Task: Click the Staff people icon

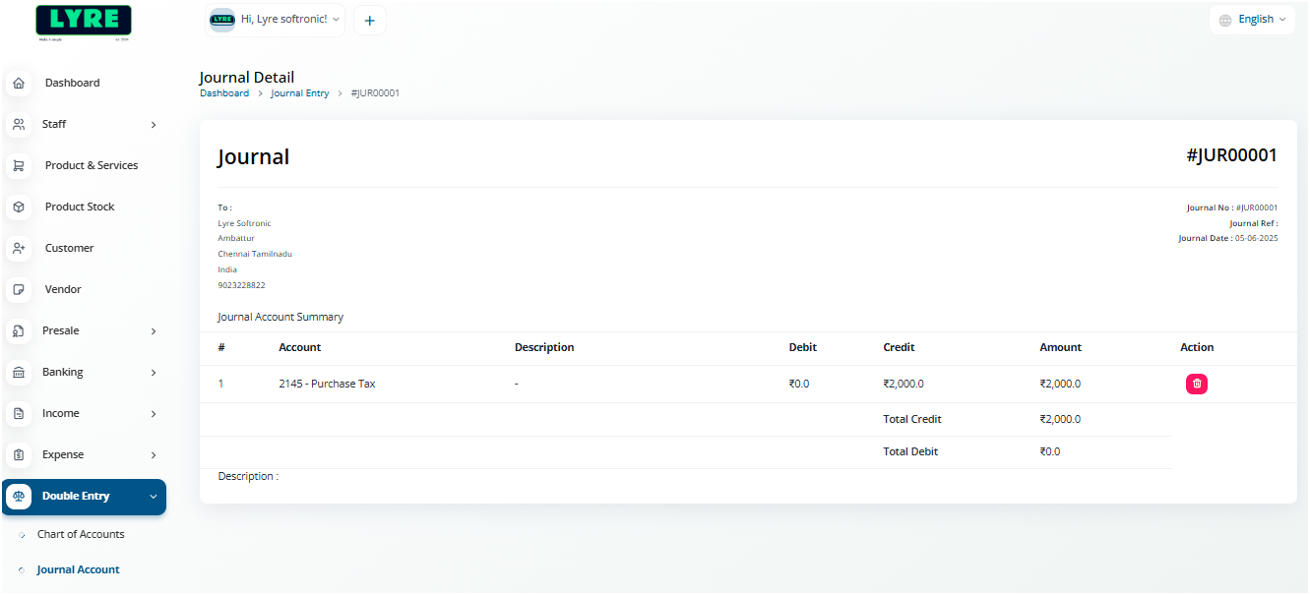Action: 19,125
